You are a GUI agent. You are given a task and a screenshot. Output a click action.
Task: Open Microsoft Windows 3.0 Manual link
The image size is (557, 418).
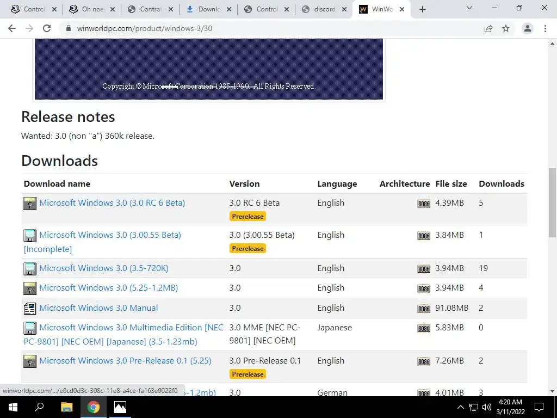tap(98, 308)
